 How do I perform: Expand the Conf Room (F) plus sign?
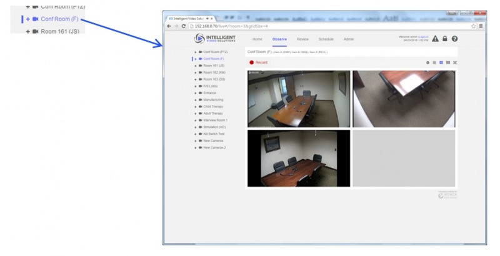[196, 59]
